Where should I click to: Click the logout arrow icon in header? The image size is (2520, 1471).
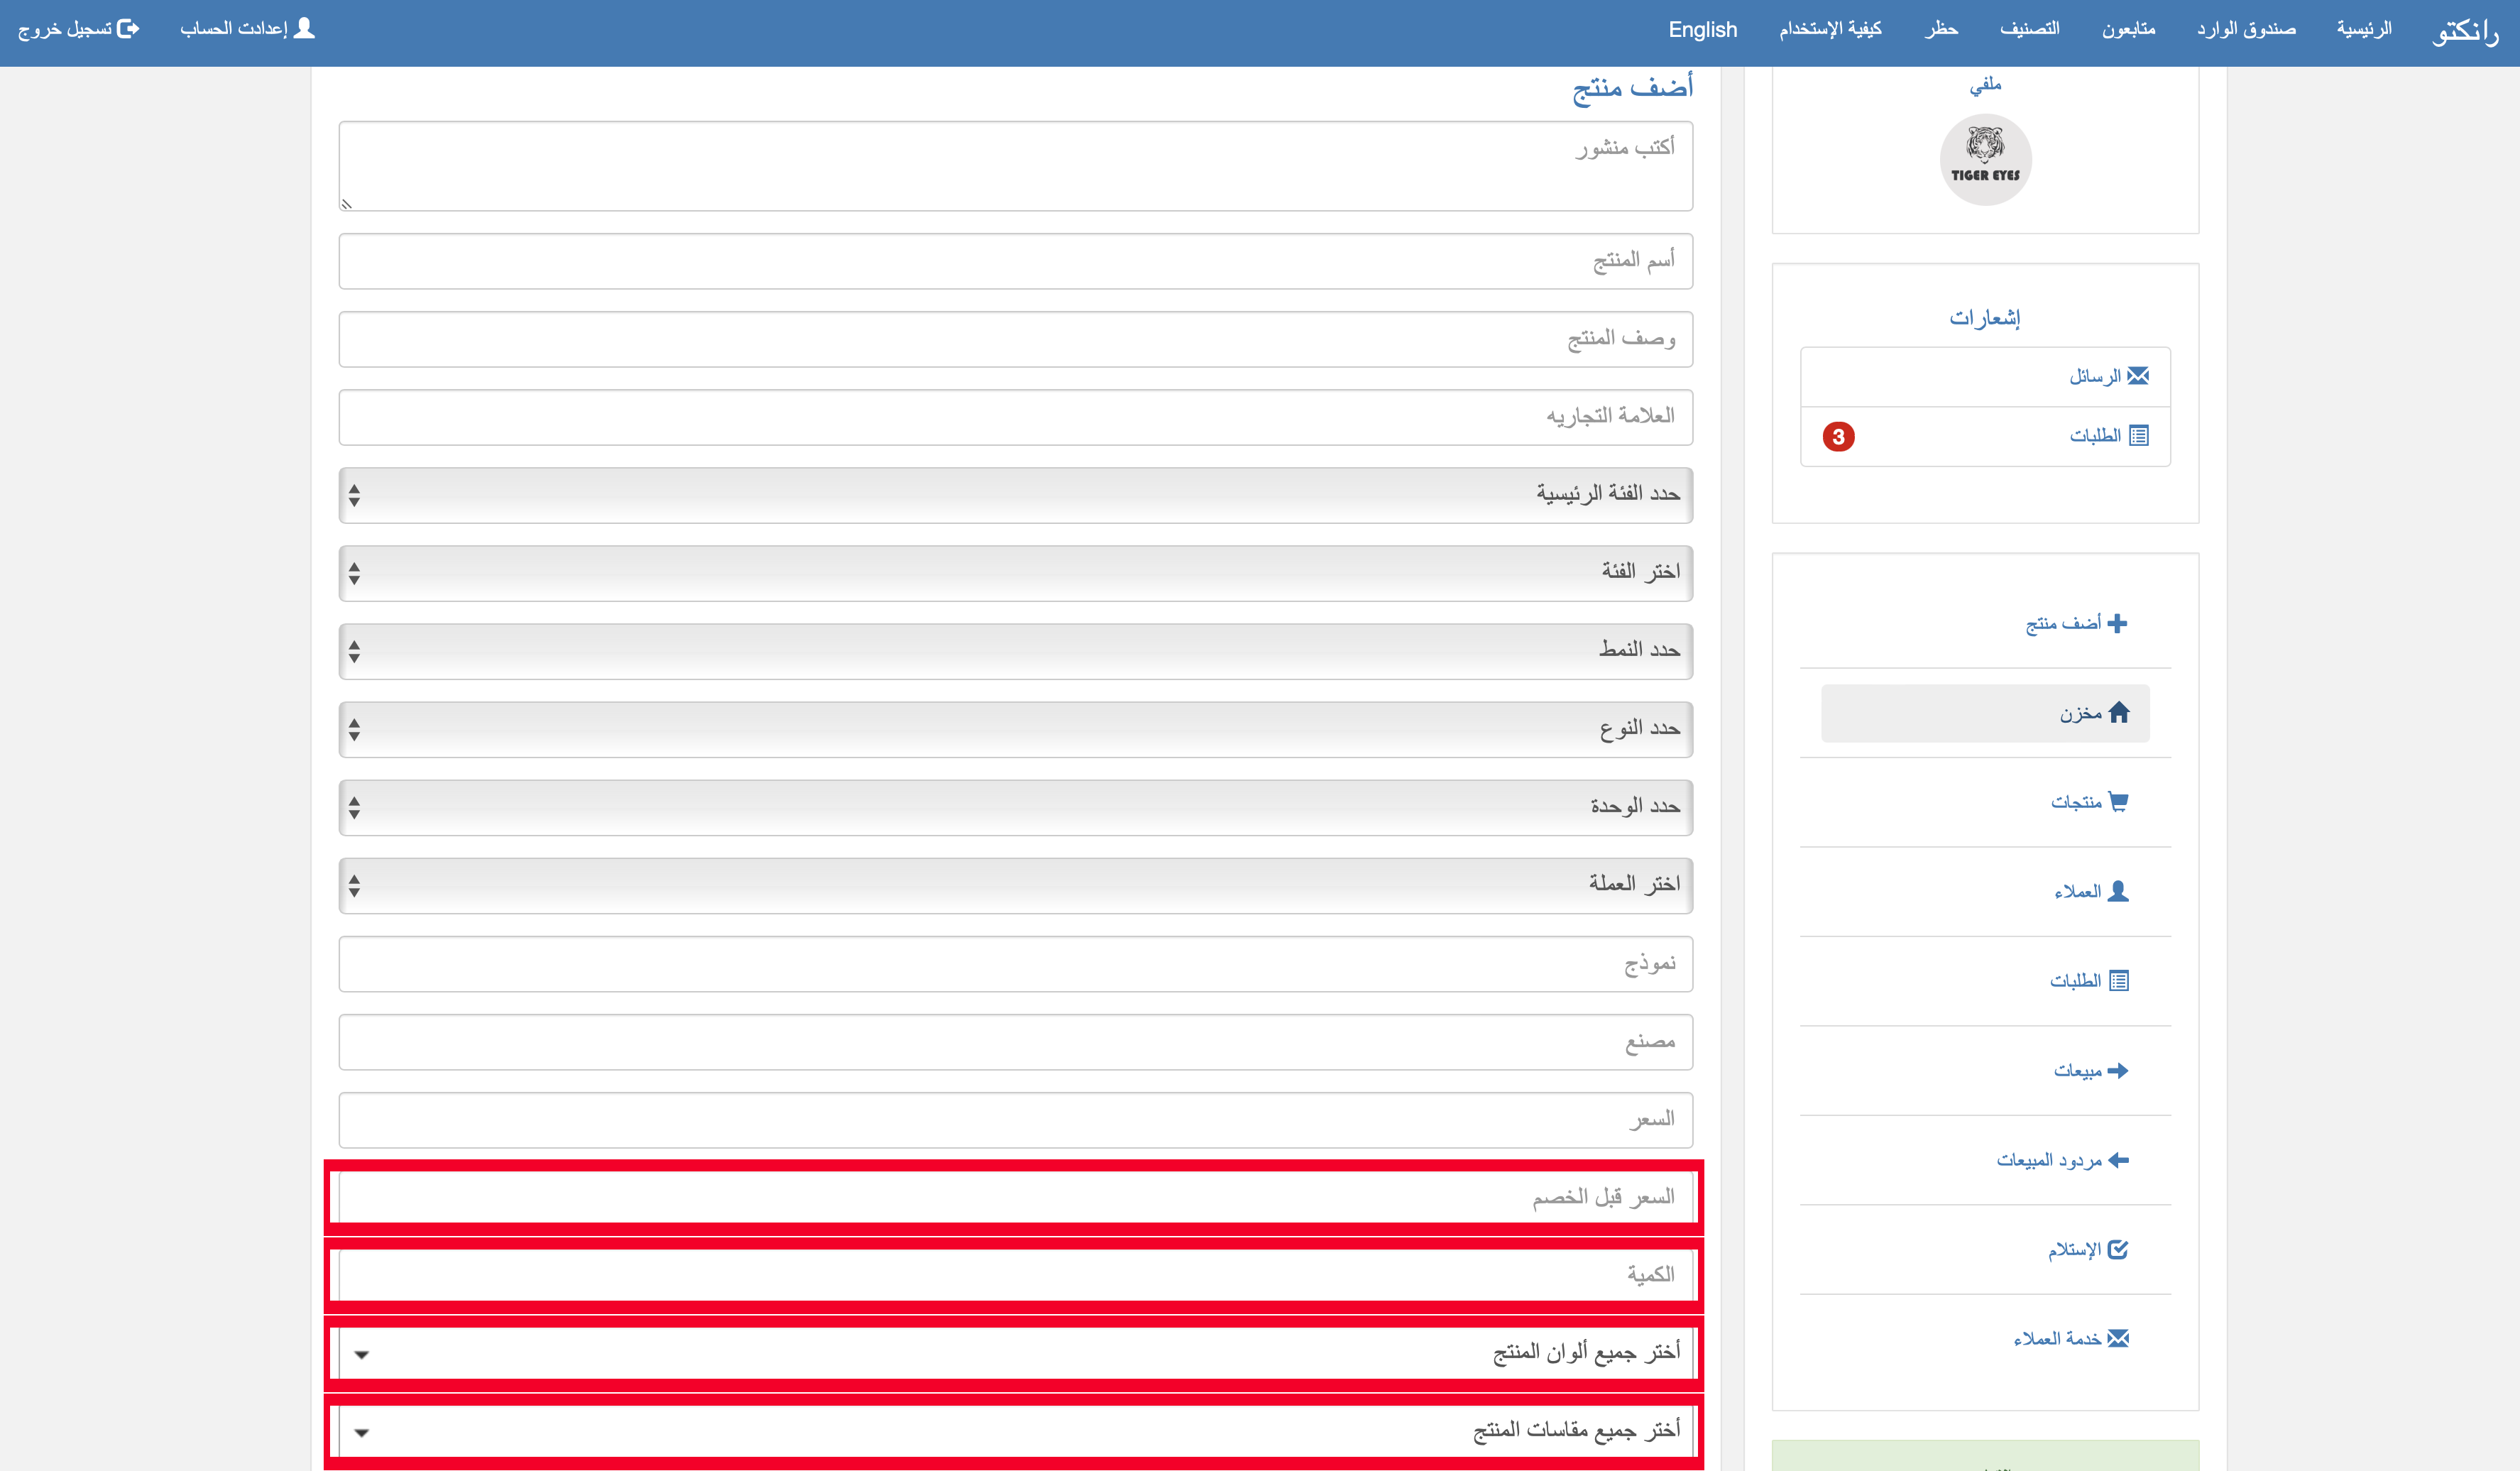coord(128,29)
